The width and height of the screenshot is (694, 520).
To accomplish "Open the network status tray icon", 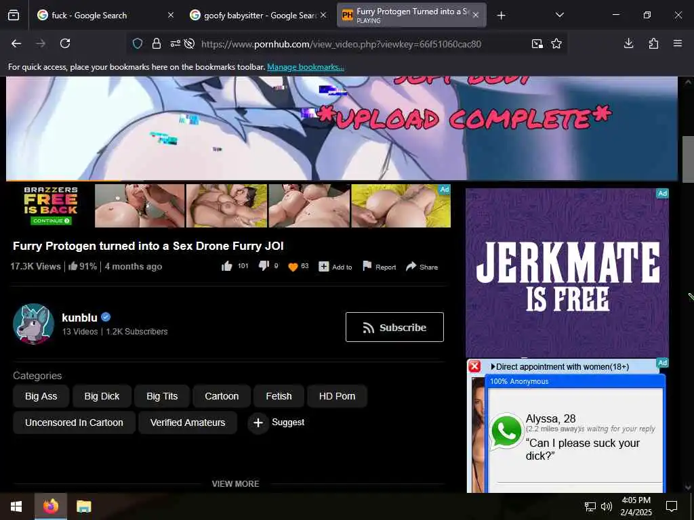I will click(x=590, y=506).
